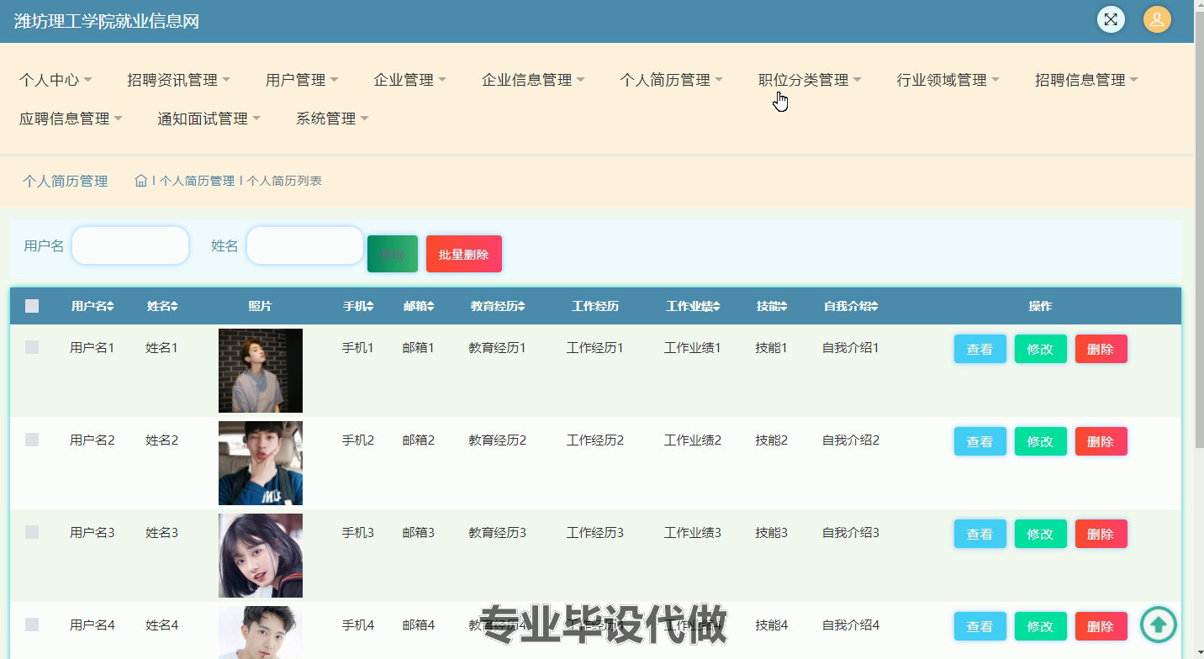
Task: Open the photo thumbnail for 姓名4
Action: point(261,632)
